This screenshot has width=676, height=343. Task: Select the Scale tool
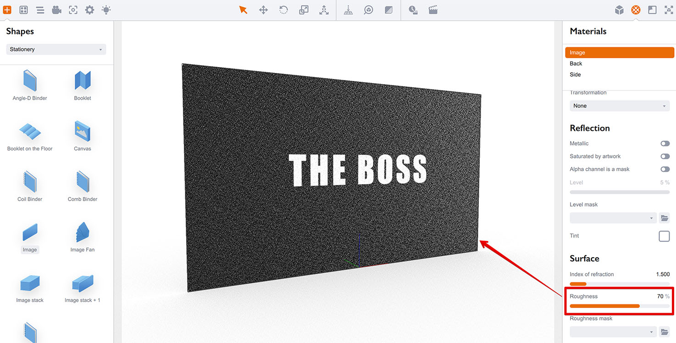tap(304, 10)
